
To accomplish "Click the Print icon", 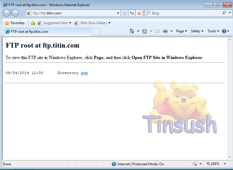I will coord(165,31).
